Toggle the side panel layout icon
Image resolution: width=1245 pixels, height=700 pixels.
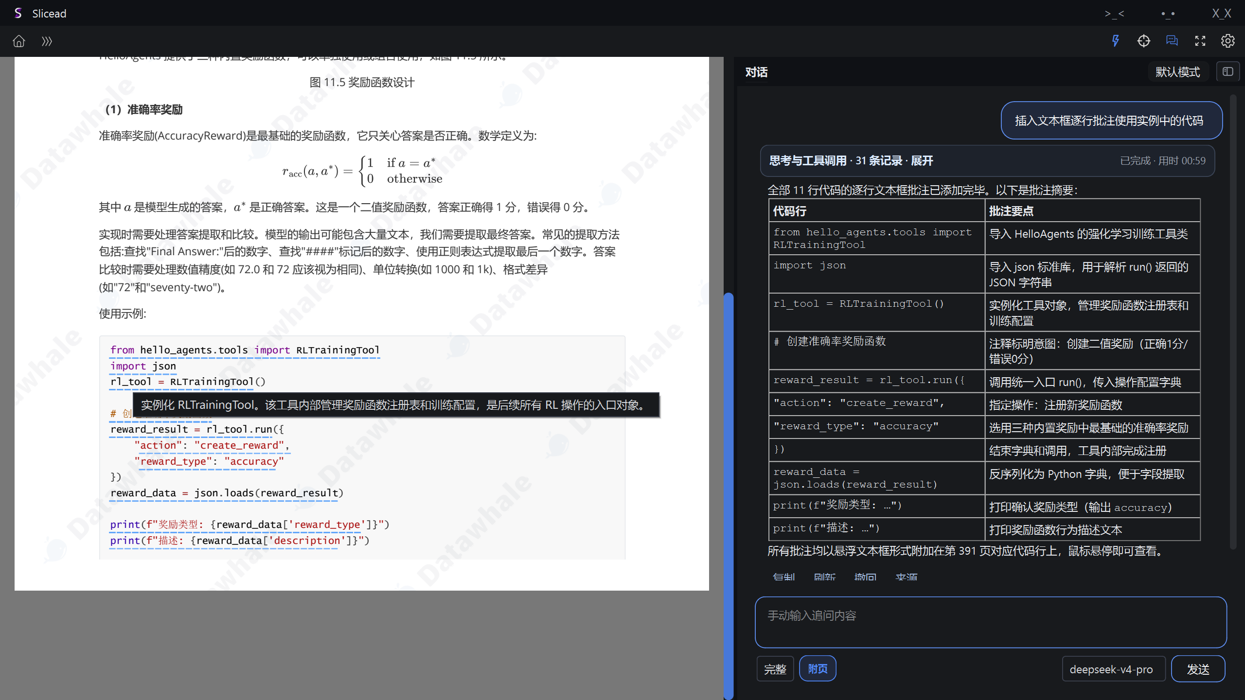pyautogui.click(x=1228, y=72)
